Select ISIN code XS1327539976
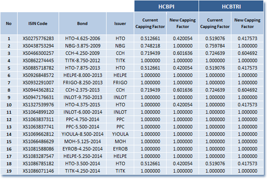268x179 pixels. pyautogui.click(x=38, y=105)
